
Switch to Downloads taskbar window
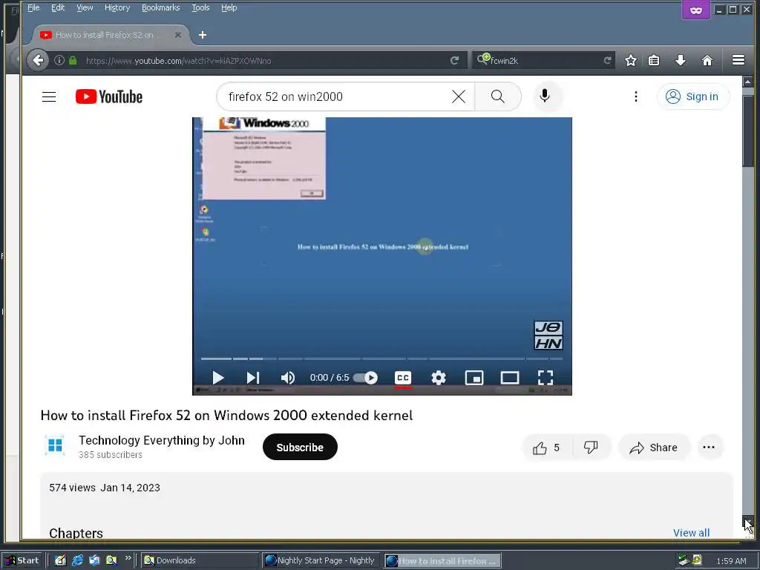tap(200, 560)
